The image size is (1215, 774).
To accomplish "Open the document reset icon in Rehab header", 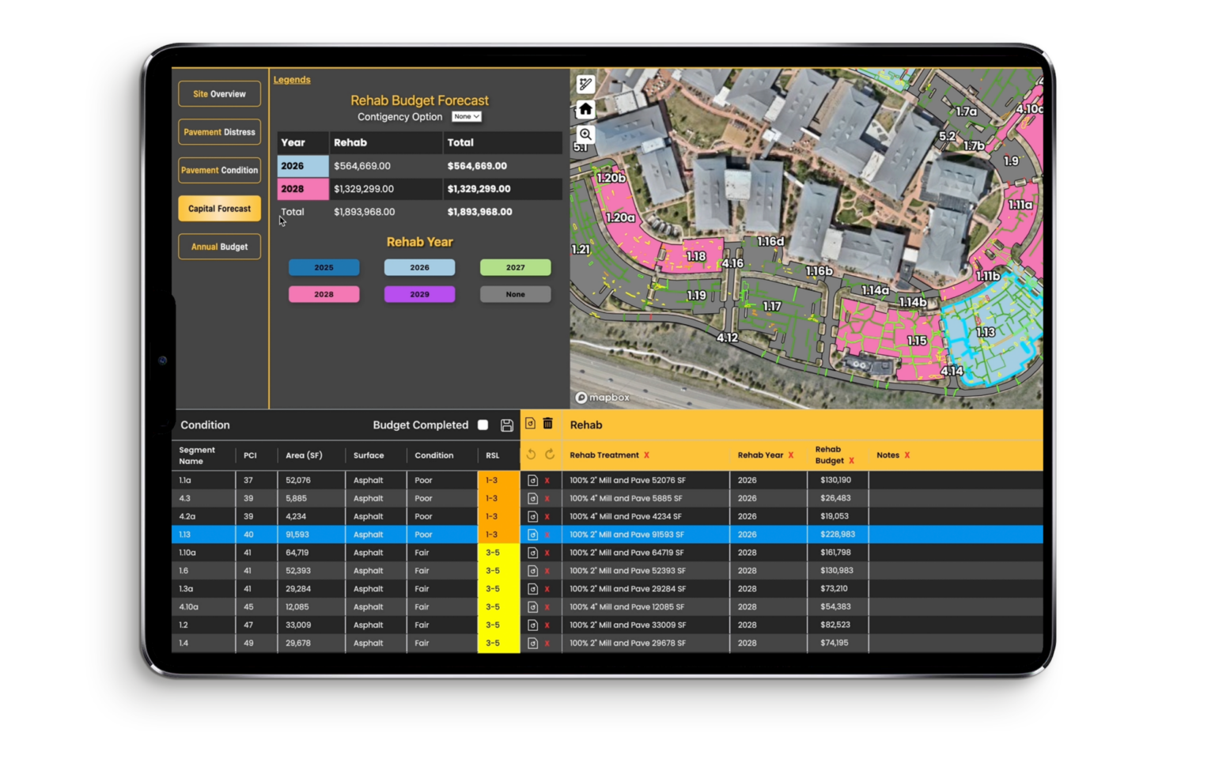I will [x=530, y=423].
